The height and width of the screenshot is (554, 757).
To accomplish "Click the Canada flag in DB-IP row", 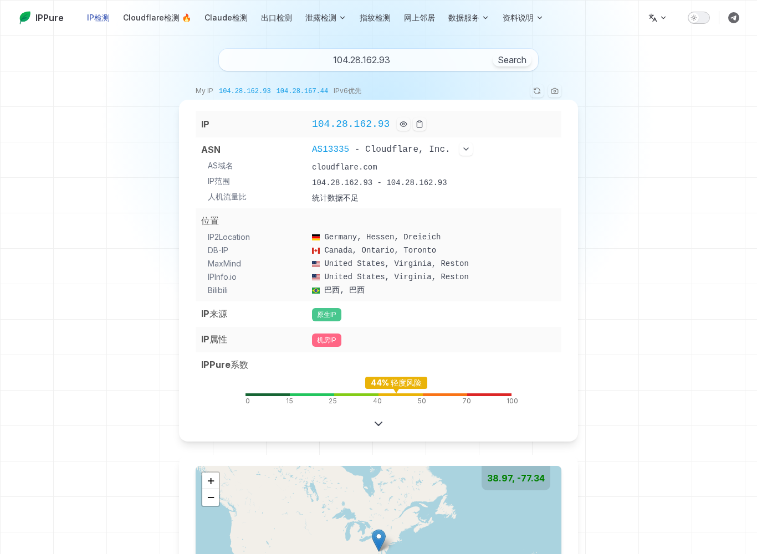I will 316,250.
